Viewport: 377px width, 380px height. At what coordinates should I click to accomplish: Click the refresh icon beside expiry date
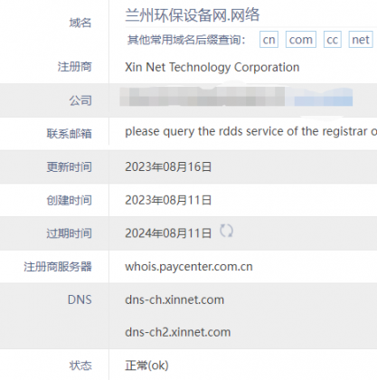[226, 231]
